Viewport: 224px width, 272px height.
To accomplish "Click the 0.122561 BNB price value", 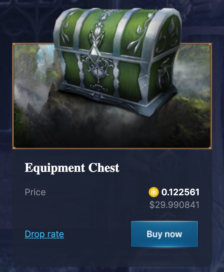I will tap(180, 192).
